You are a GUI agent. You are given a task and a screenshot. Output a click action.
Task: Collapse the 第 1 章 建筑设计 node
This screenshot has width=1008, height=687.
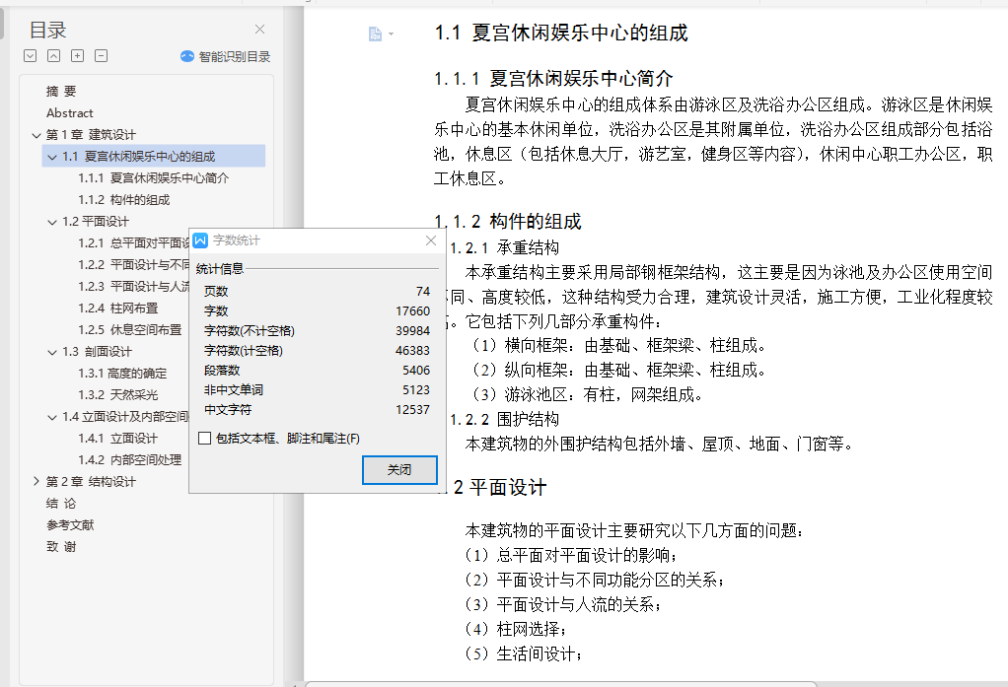[36, 135]
